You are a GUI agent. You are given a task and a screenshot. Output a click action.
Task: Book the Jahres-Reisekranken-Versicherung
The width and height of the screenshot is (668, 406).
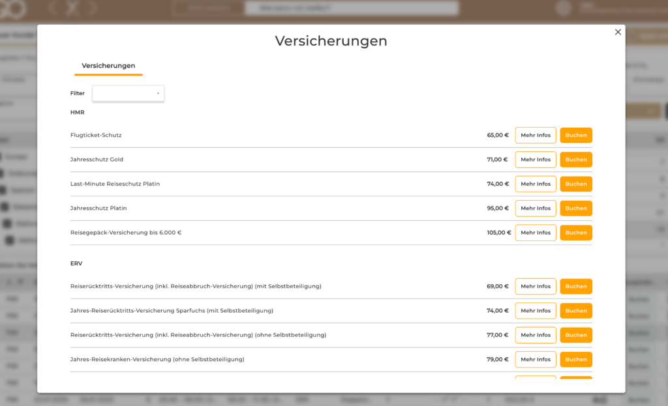click(x=576, y=359)
